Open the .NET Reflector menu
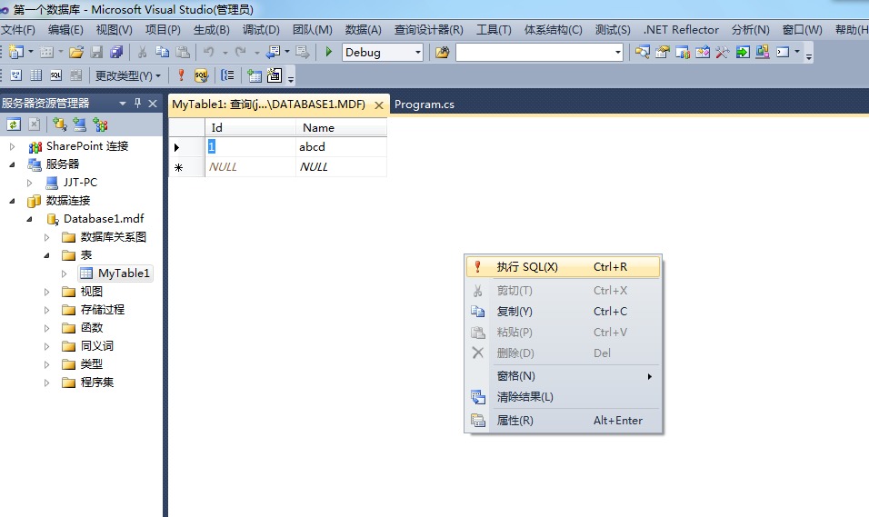Image resolution: width=869 pixels, height=517 pixels. (x=681, y=30)
